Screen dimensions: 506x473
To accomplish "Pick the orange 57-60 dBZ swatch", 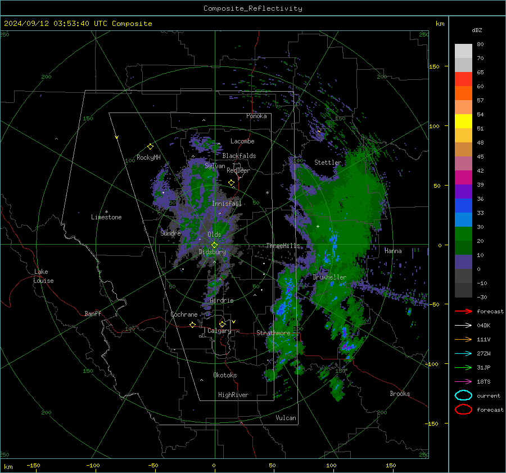I will tap(463, 93).
